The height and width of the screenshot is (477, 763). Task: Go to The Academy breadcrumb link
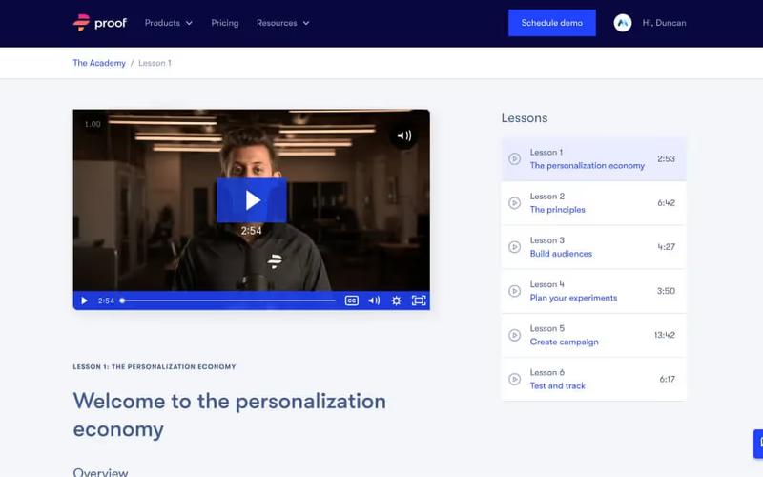[x=99, y=63]
